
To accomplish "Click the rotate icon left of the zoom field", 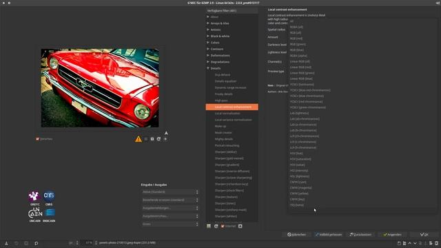I will (37, 243).
